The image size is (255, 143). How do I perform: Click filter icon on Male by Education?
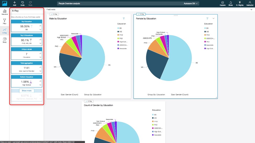(124, 18)
